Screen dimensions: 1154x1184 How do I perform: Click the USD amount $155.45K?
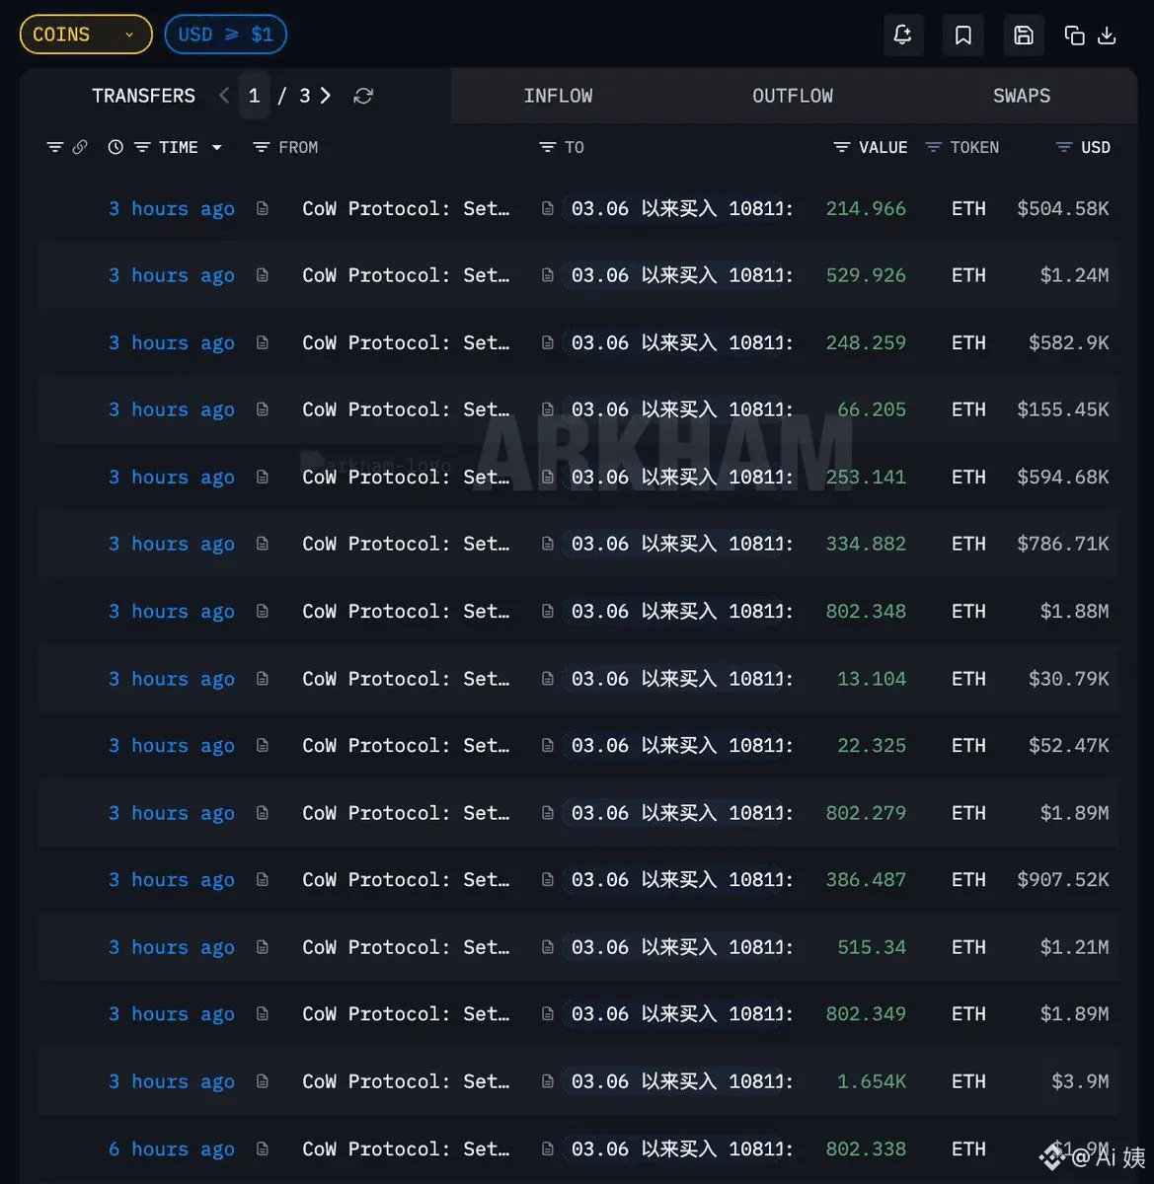(x=1063, y=409)
